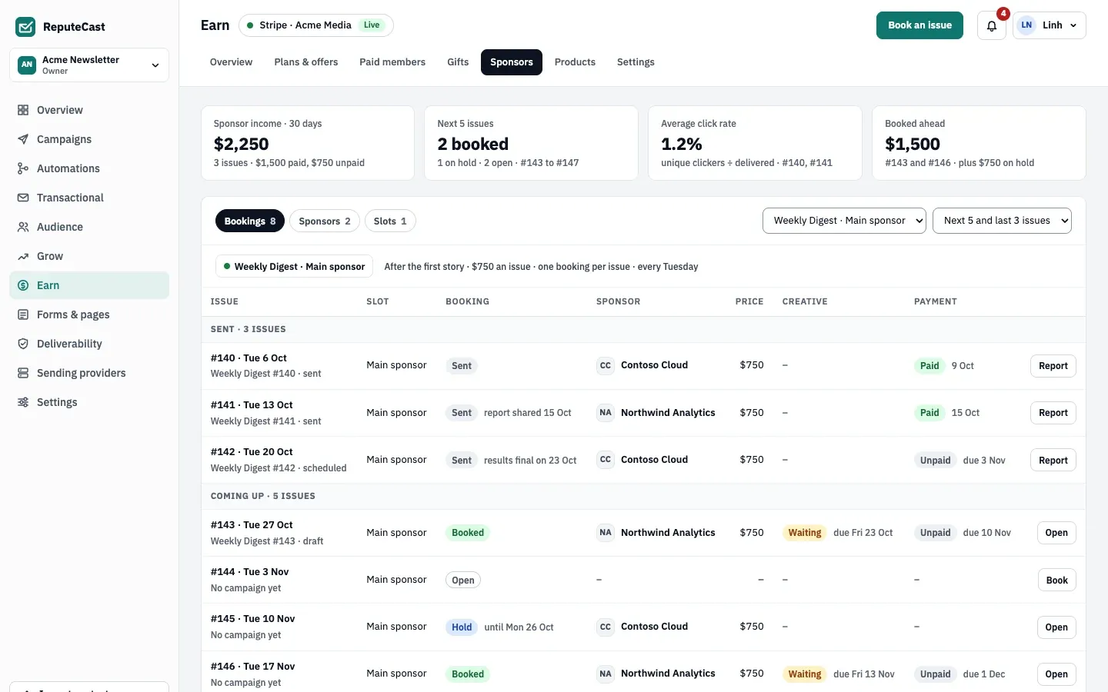Click the Sending providers server icon
The width and height of the screenshot is (1108, 692).
tap(23, 373)
